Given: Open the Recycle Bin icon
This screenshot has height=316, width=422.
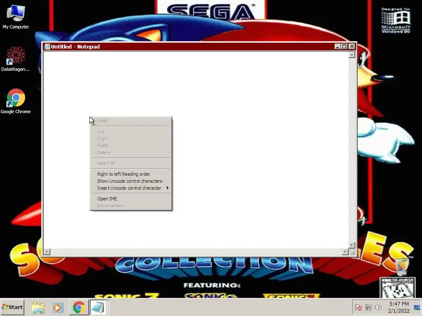Looking at the screenshot, I should (401, 270).
